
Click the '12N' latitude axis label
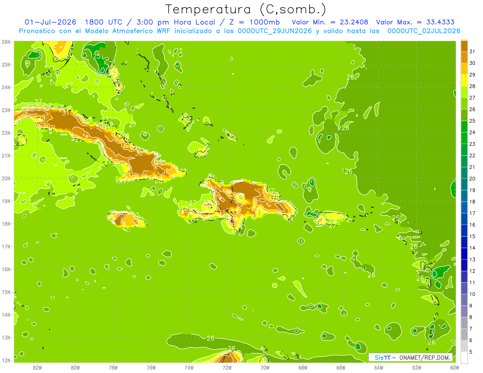(x=6, y=360)
